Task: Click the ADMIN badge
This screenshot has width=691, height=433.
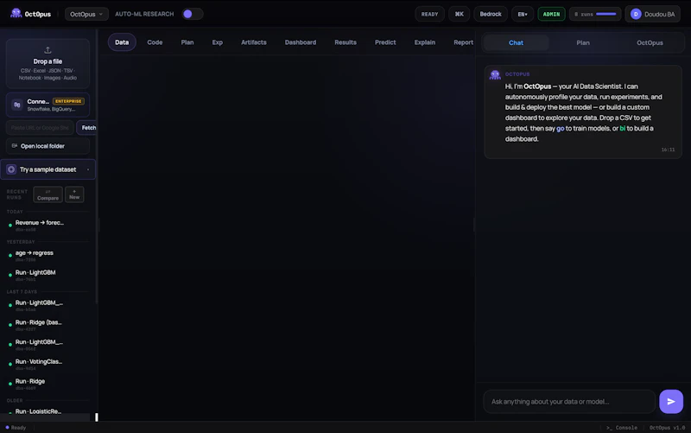Action: [x=551, y=14]
